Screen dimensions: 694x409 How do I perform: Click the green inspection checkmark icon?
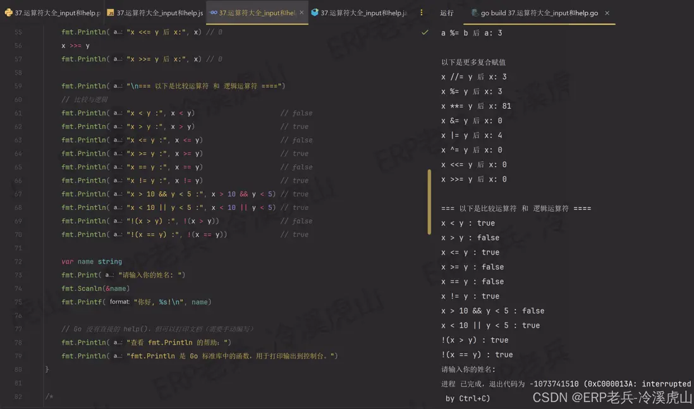(x=425, y=32)
